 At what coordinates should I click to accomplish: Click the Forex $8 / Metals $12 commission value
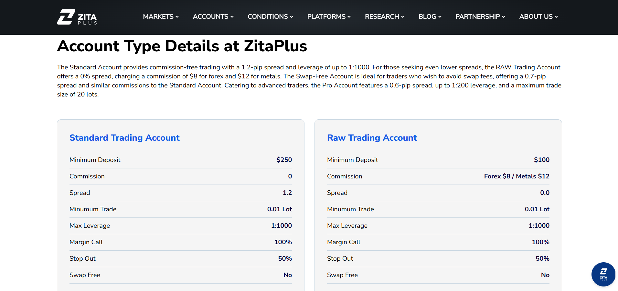(x=517, y=176)
